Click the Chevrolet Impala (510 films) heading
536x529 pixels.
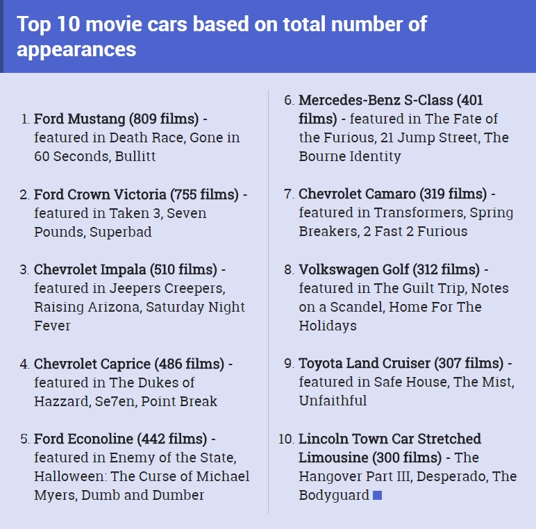coord(125,269)
